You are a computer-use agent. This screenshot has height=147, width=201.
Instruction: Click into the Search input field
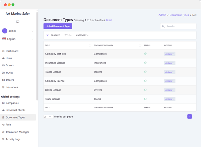tap(178, 26)
